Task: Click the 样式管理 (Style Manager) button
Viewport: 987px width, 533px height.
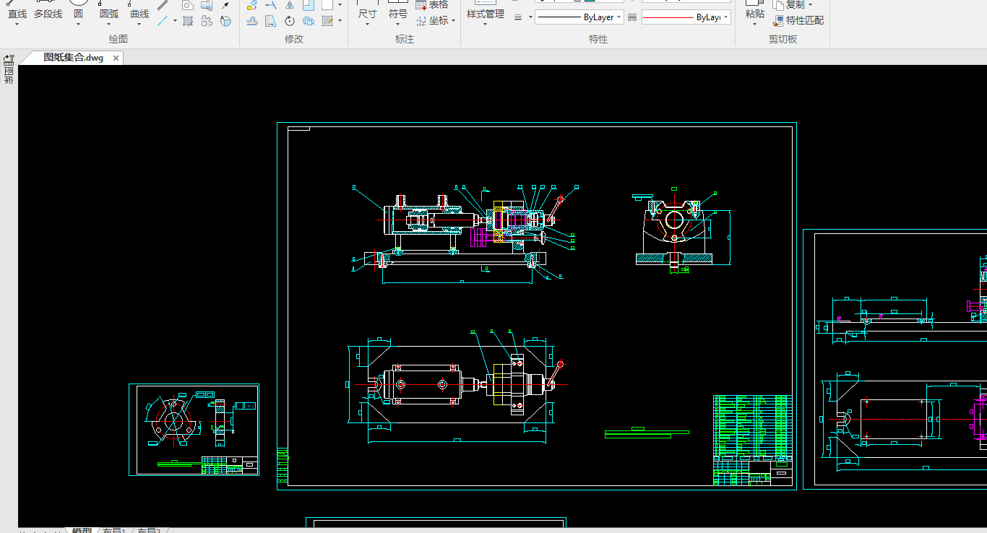Action: 485,14
